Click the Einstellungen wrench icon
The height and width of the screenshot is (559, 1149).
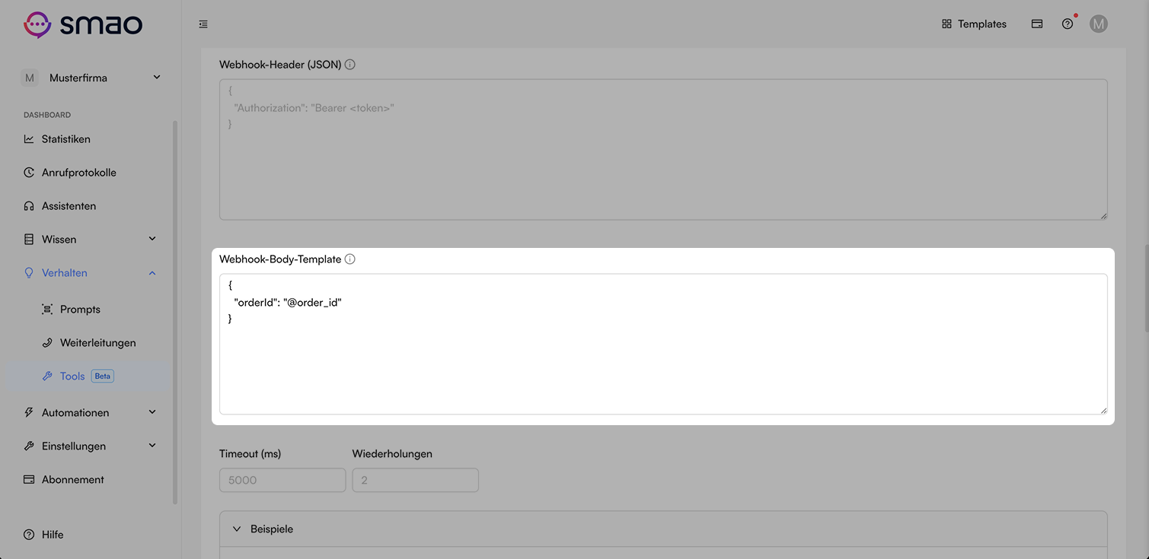click(29, 446)
